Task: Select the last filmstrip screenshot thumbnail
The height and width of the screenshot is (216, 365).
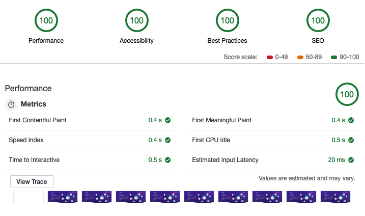Action: point(335,197)
